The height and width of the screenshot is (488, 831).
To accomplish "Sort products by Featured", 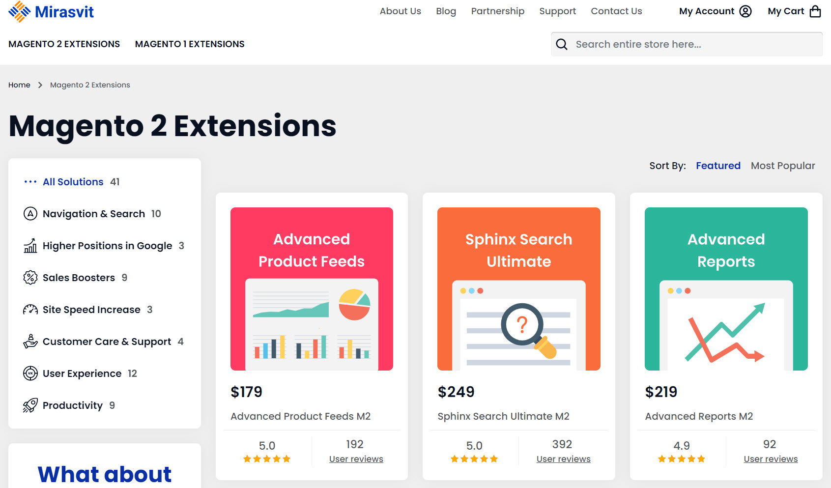I will 718,166.
